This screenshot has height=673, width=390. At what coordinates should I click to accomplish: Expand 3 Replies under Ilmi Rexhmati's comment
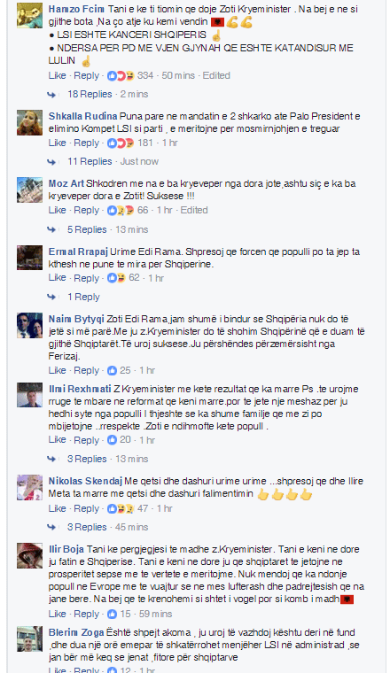tap(87, 459)
